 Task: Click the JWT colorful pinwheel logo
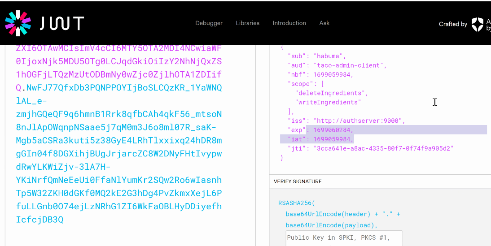[x=18, y=23]
